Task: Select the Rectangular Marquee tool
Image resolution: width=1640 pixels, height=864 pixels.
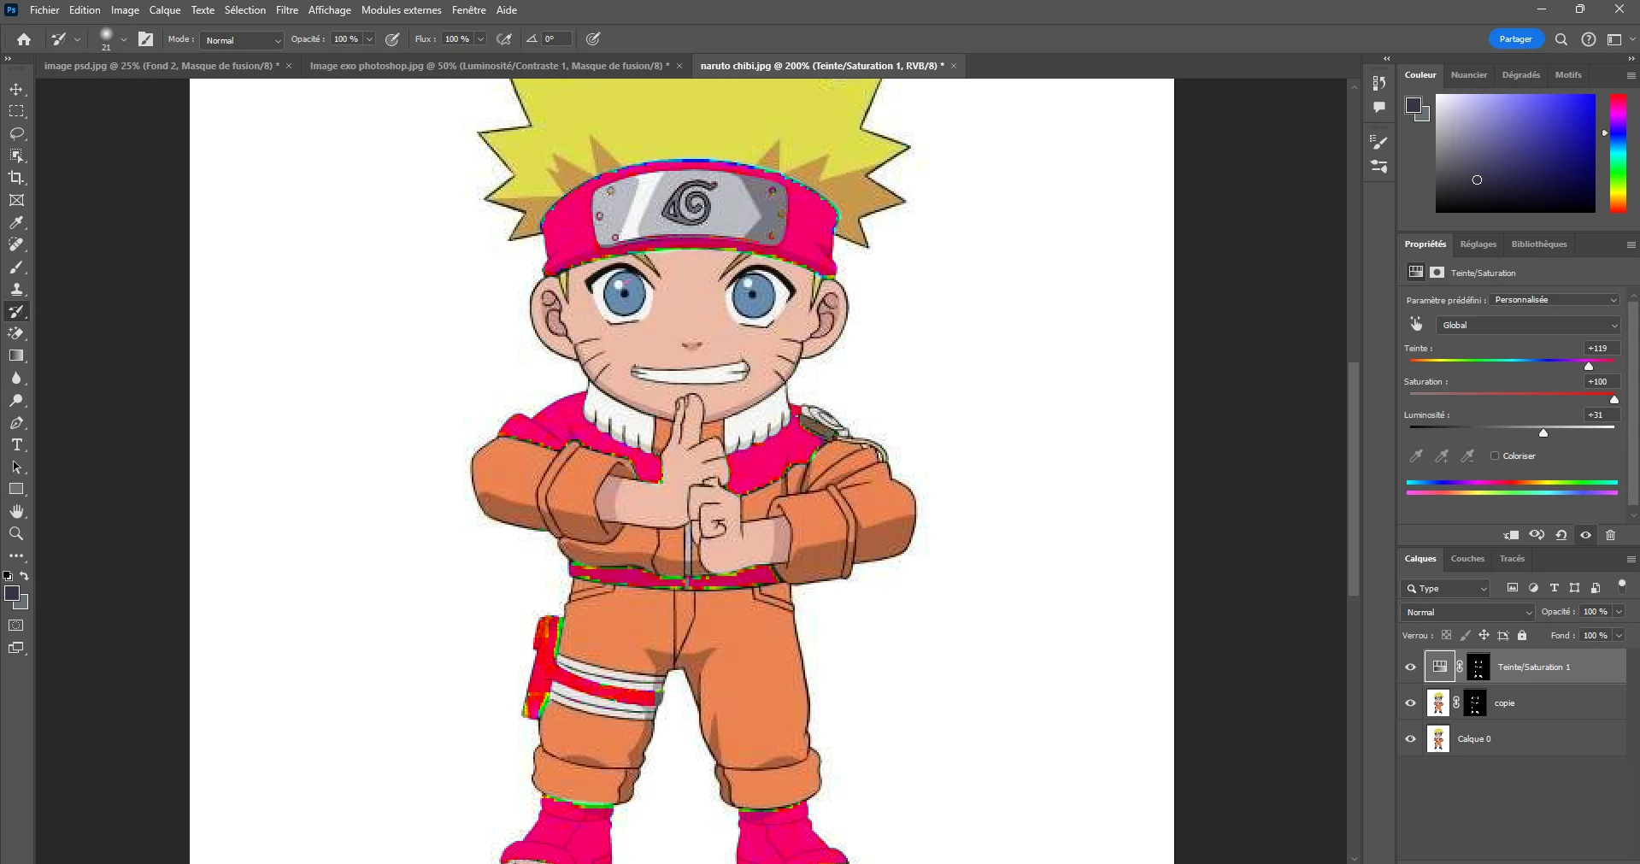Action: [x=16, y=112]
